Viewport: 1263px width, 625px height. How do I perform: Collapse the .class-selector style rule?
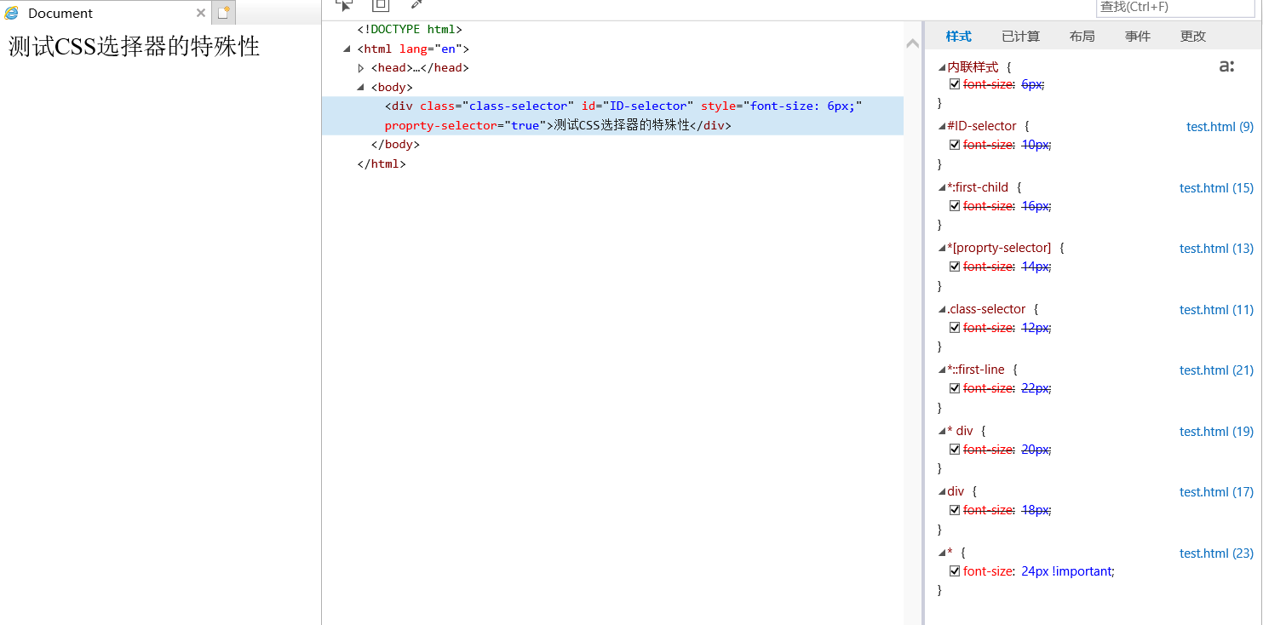pyautogui.click(x=942, y=310)
